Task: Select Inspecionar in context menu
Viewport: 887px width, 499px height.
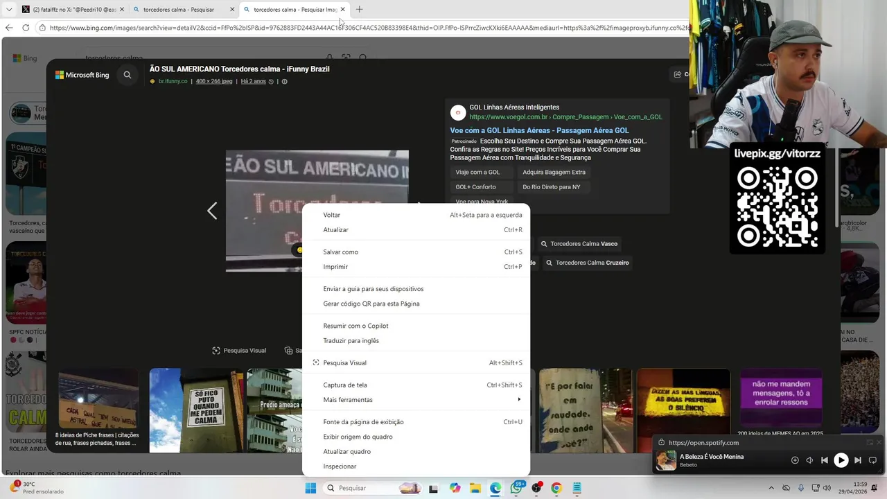Action: coord(416,466)
